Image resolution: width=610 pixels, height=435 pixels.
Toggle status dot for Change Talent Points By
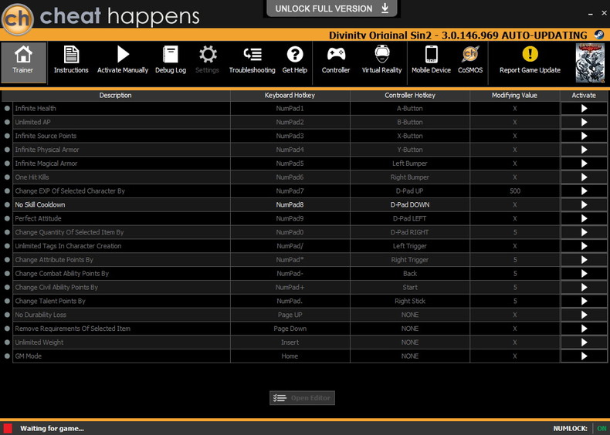click(x=7, y=301)
